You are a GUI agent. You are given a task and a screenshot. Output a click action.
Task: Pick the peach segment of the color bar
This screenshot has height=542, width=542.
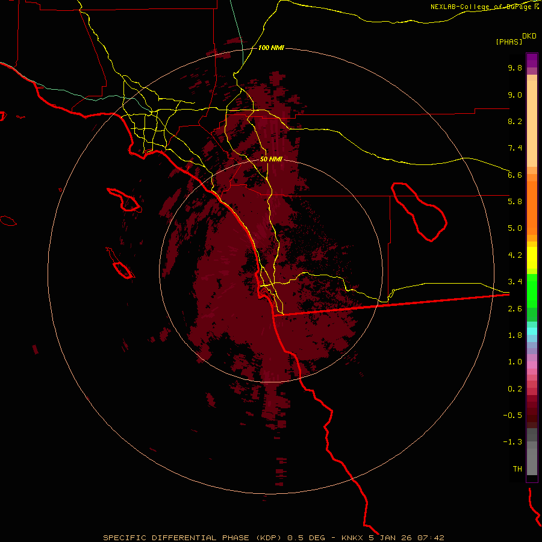point(532,123)
